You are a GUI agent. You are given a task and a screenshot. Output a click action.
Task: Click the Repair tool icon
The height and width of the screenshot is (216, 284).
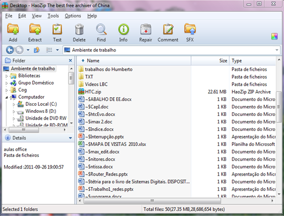tap(146, 29)
